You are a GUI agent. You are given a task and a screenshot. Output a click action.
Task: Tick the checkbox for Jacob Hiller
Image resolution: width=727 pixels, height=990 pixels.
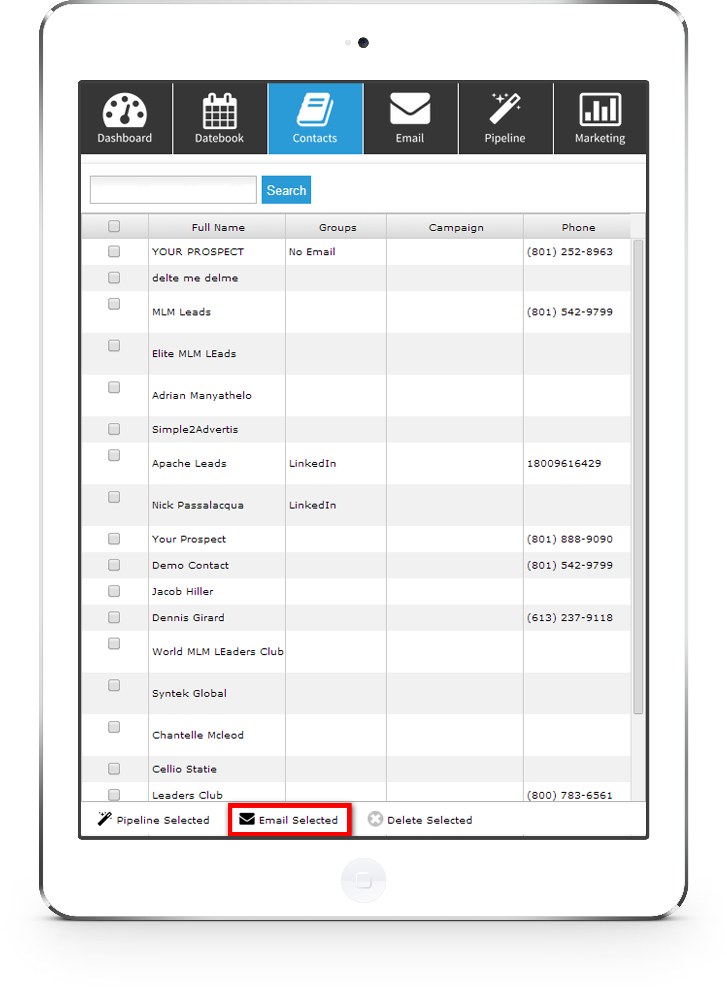114,591
